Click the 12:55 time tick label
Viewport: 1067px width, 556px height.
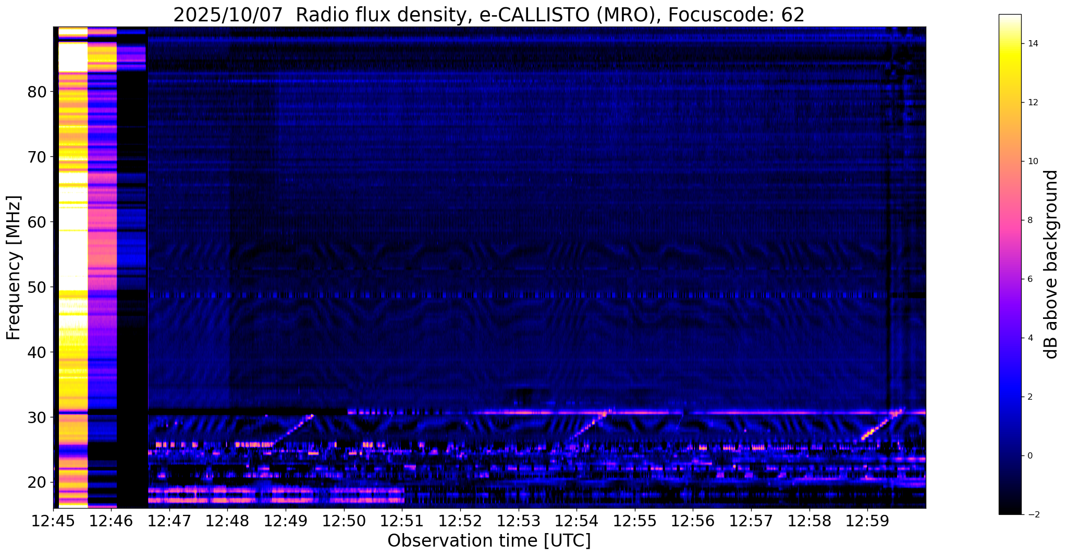(x=635, y=520)
